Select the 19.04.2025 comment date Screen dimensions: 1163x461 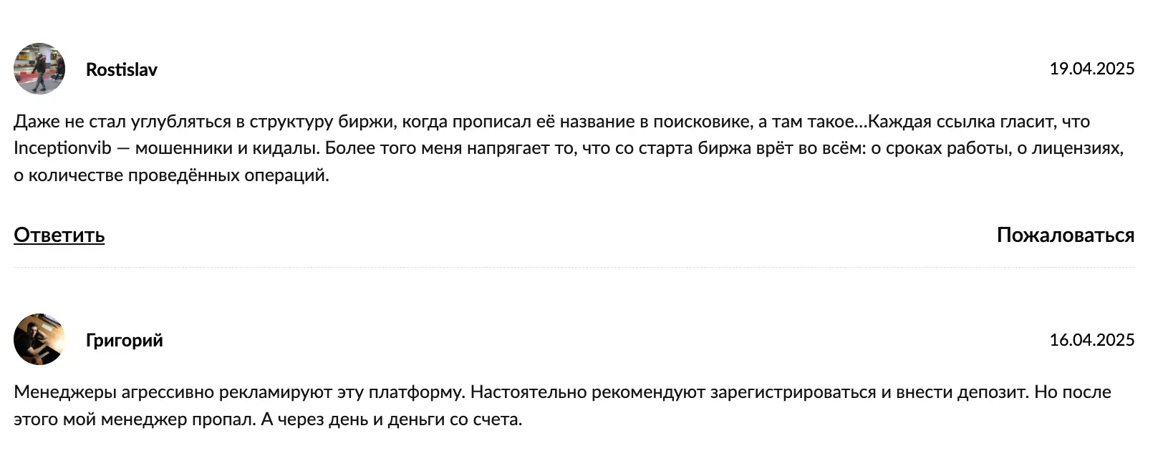tap(1092, 69)
